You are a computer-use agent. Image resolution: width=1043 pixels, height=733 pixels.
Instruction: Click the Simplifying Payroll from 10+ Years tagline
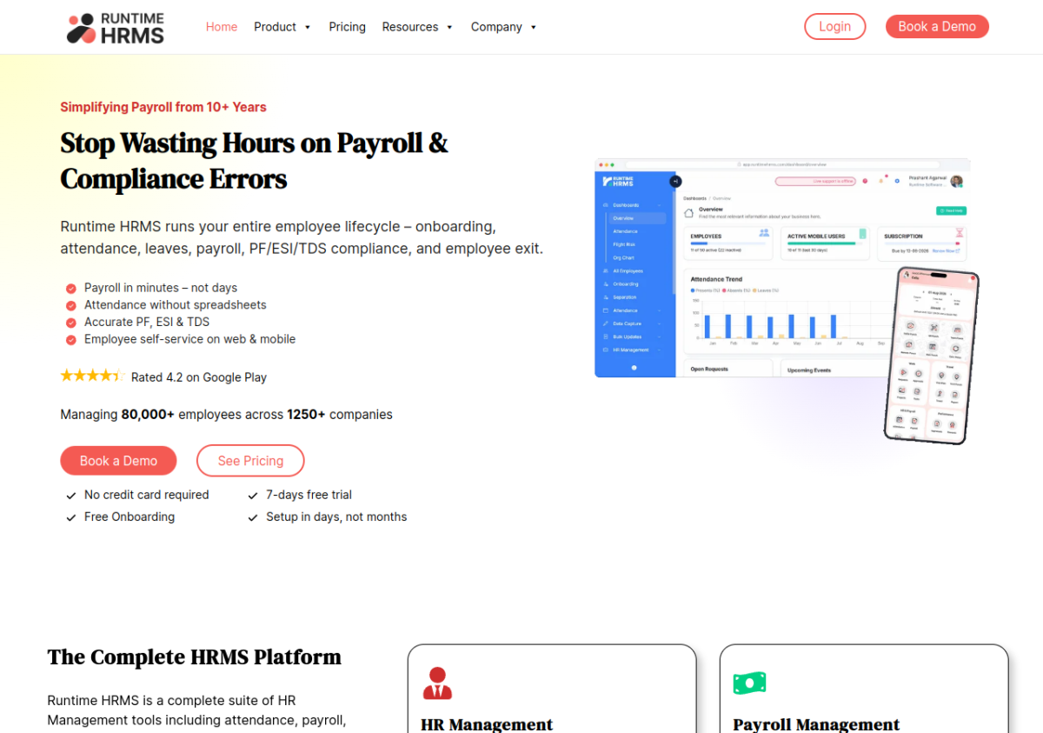tap(163, 107)
